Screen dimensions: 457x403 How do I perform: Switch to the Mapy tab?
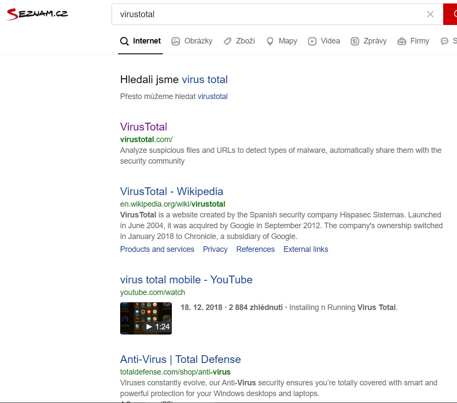(282, 41)
